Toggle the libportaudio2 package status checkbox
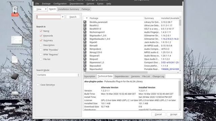 point(85,69)
